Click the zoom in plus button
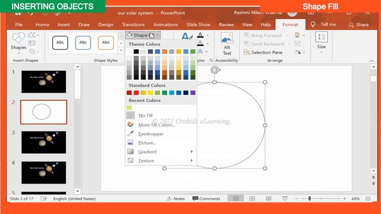Image resolution: width=381 pixels, height=214 pixels. point(345,199)
